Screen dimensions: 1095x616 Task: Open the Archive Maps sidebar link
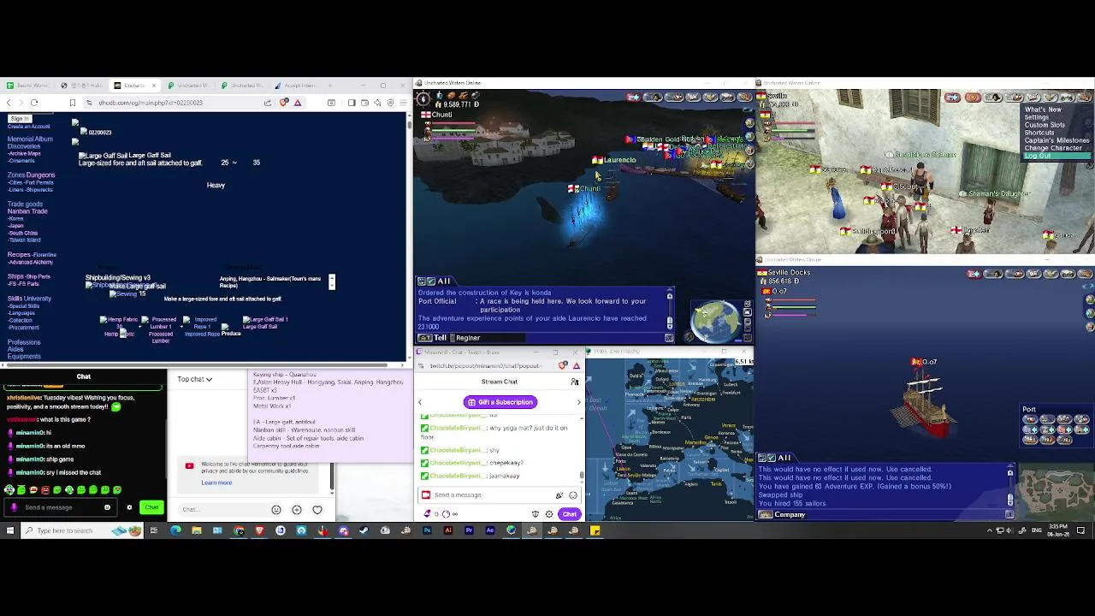[x=25, y=153]
